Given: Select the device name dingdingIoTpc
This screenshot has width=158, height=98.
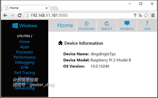Looking at the screenshot, I should 103,54.
